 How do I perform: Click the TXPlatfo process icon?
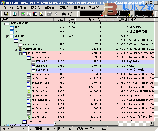[x=33, y=62]
